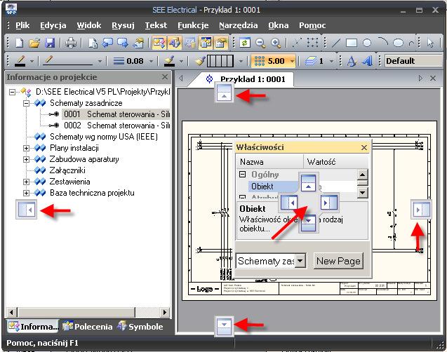The image size is (447, 352).
Task: Select the Ellipse drawing tool
Action: (399, 43)
